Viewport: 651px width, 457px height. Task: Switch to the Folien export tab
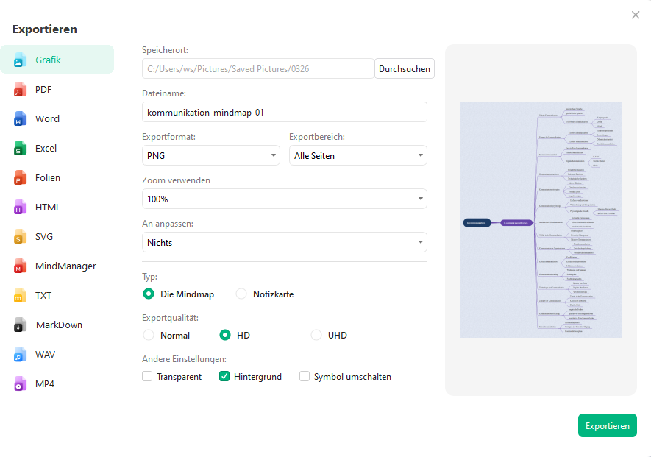[x=48, y=178]
